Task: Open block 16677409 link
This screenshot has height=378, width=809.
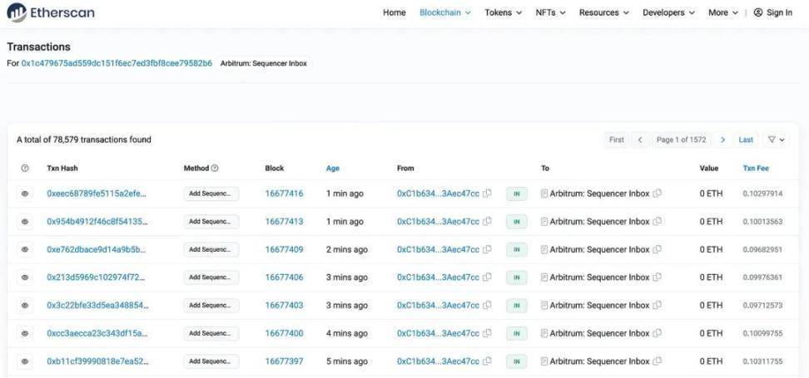Action: [x=284, y=249]
